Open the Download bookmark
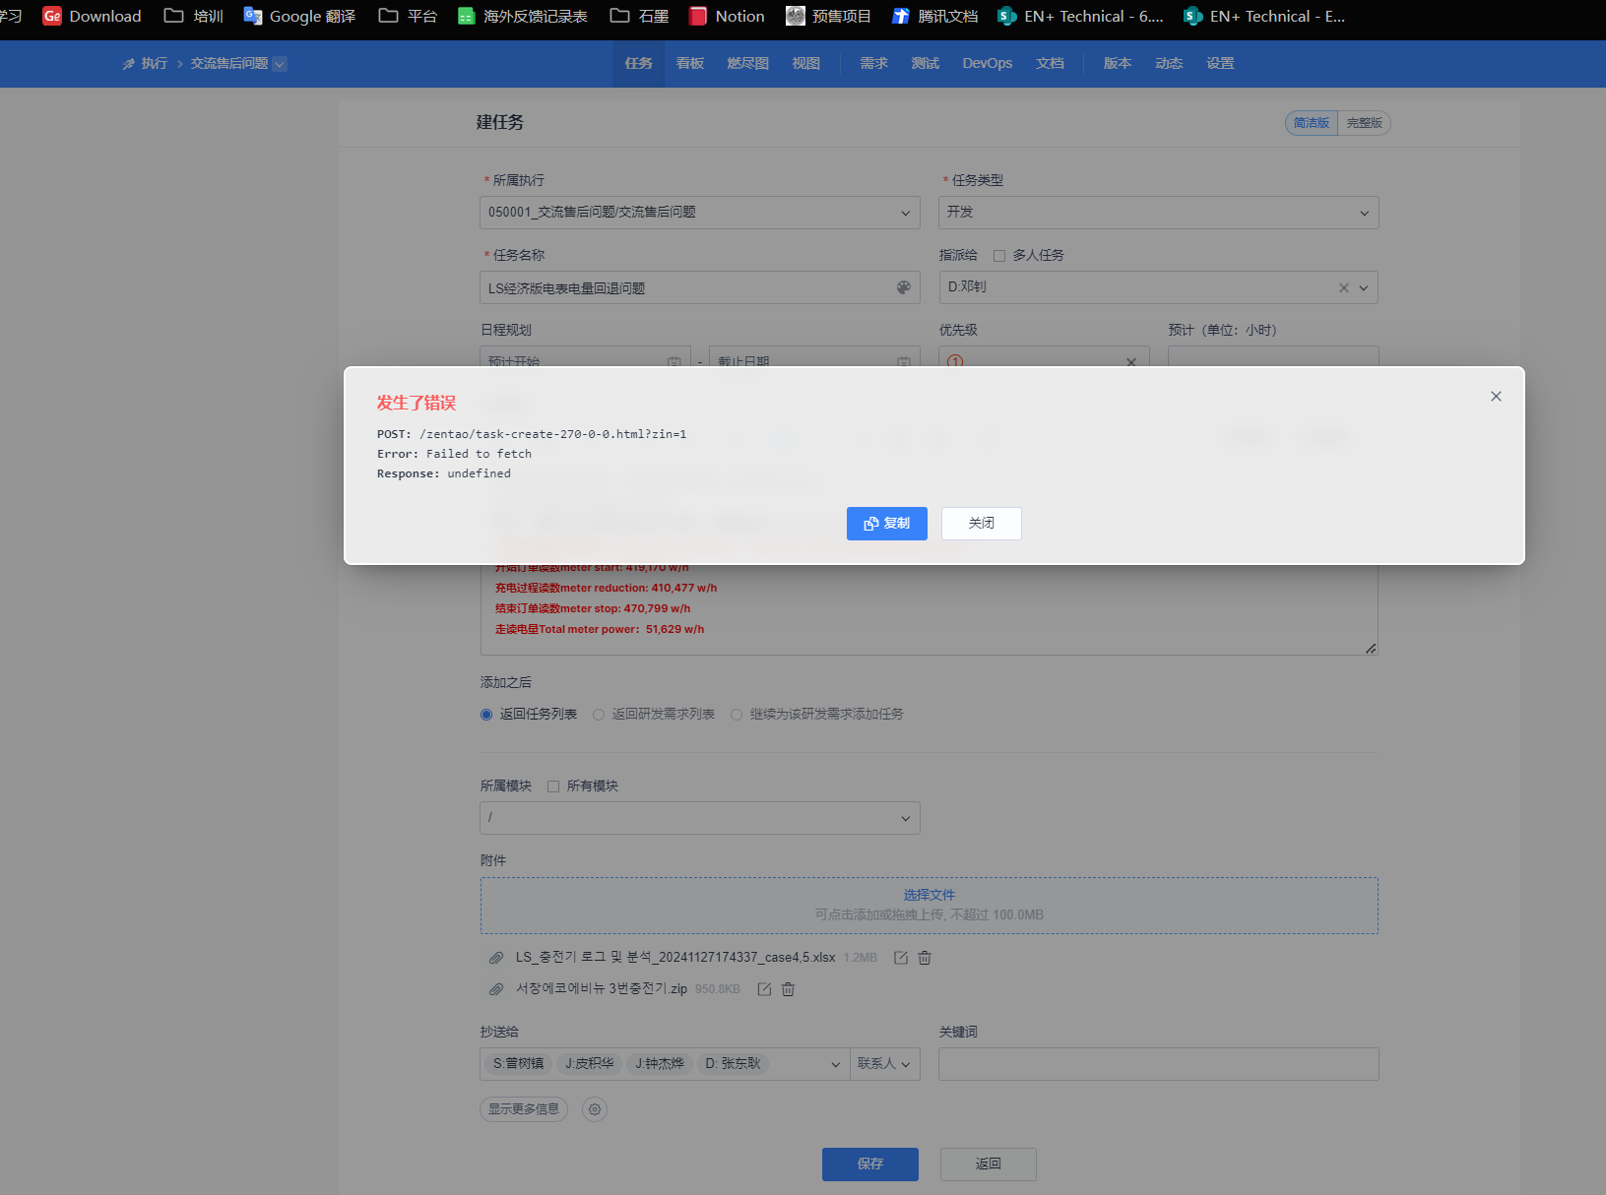The width and height of the screenshot is (1606, 1195). point(93,16)
